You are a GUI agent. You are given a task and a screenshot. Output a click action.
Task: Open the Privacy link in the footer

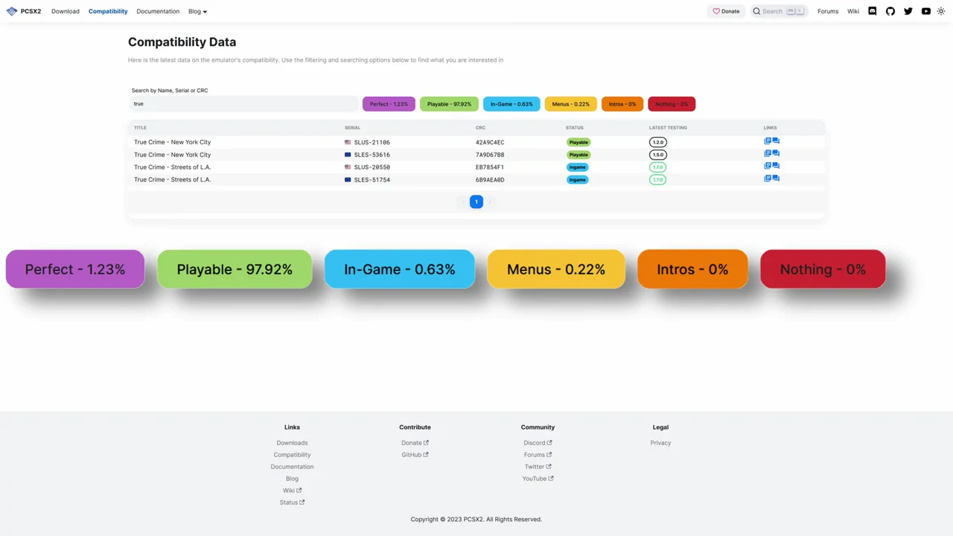click(660, 443)
